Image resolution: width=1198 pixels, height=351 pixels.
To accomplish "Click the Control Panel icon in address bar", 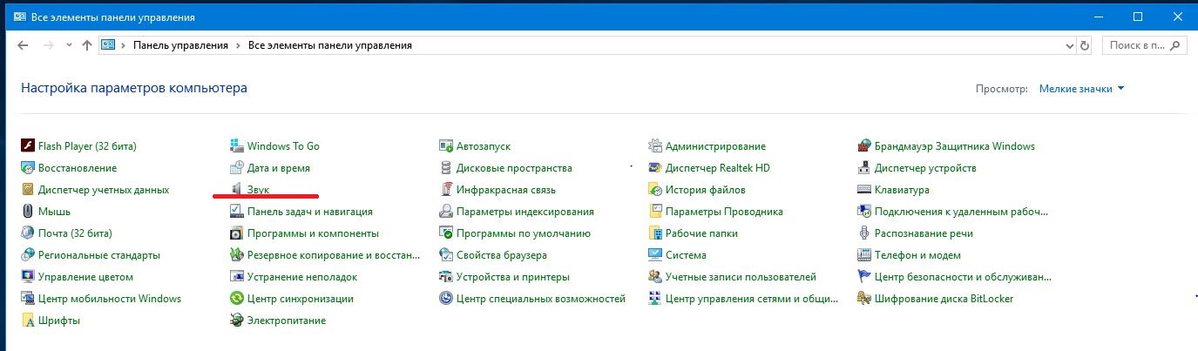I will [108, 45].
